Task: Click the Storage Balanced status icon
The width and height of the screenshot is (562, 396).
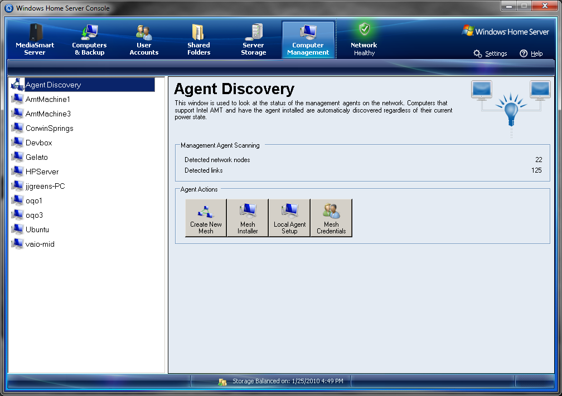Action: (x=222, y=382)
